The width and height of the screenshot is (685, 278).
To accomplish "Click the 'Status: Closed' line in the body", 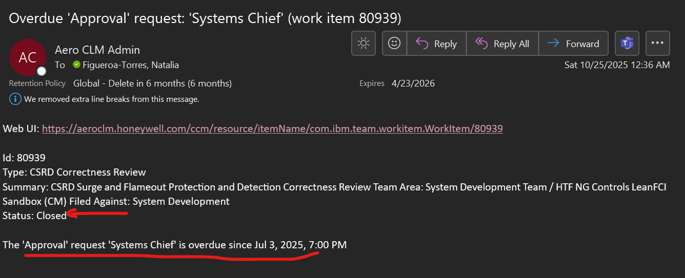I will (x=35, y=216).
